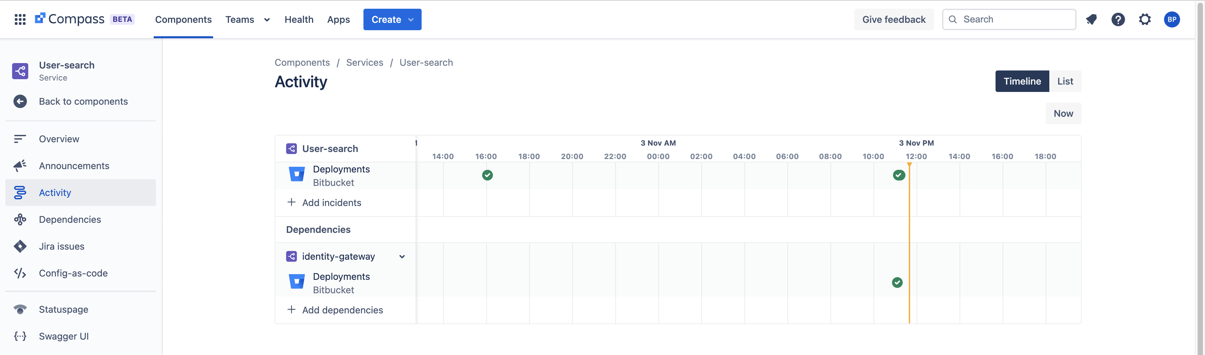Image resolution: width=1205 pixels, height=355 pixels.
Task: Collapse the identity-gateway dependency row
Action: 402,256
